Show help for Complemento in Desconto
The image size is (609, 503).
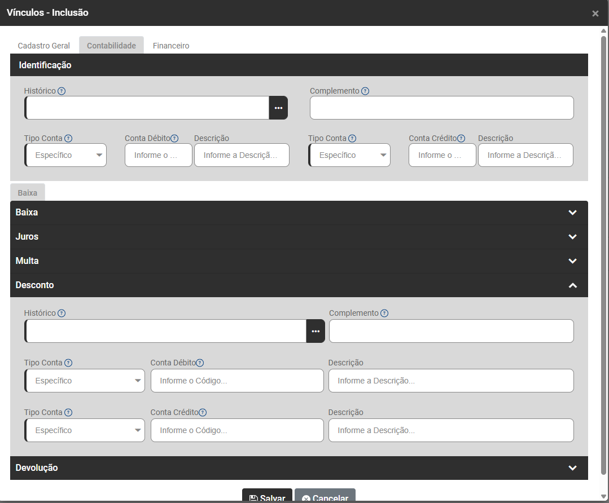click(x=384, y=313)
